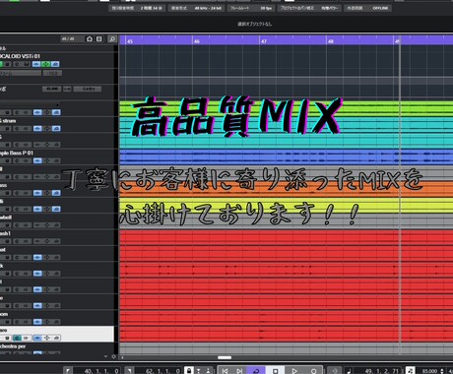Toggle the teal record button on the highlighted track
This screenshot has height=374, width=453.
[17, 338]
